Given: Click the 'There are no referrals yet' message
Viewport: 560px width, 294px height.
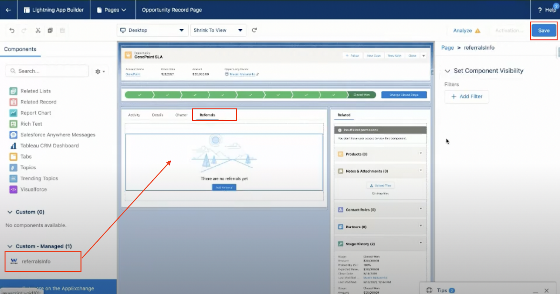Looking at the screenshot, I should 224,179.
